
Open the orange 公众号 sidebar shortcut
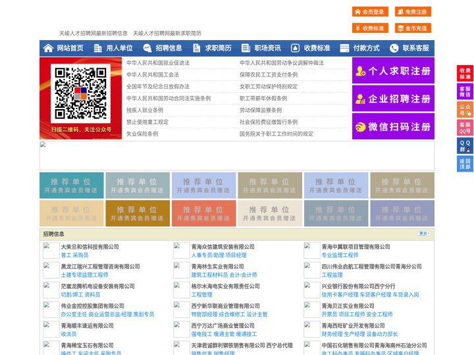(465, 110)
